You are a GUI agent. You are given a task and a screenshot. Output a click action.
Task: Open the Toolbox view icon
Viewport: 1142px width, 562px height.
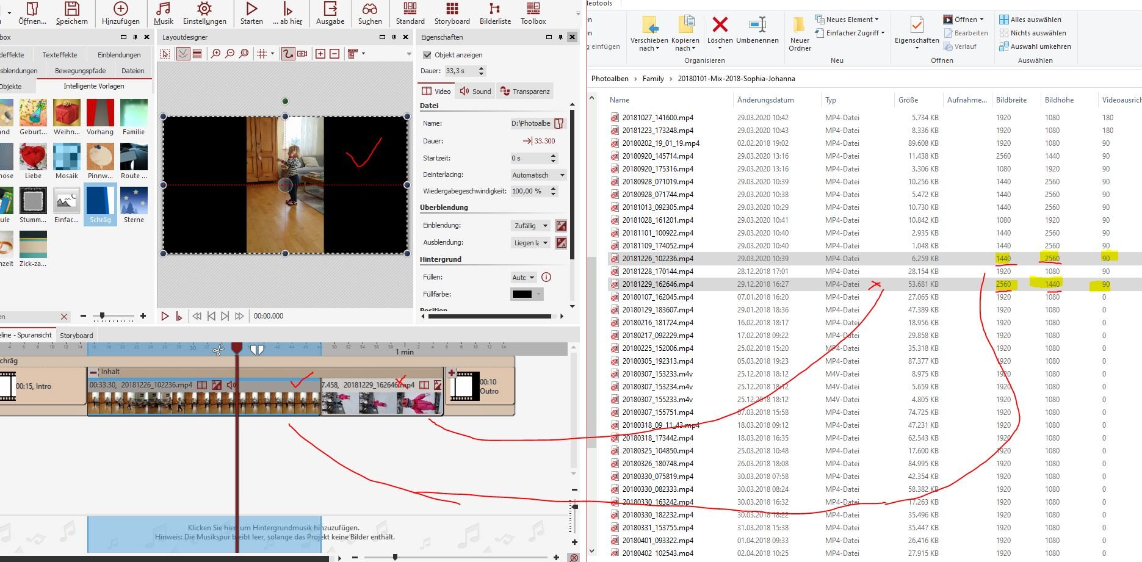[x=533, y=13]
